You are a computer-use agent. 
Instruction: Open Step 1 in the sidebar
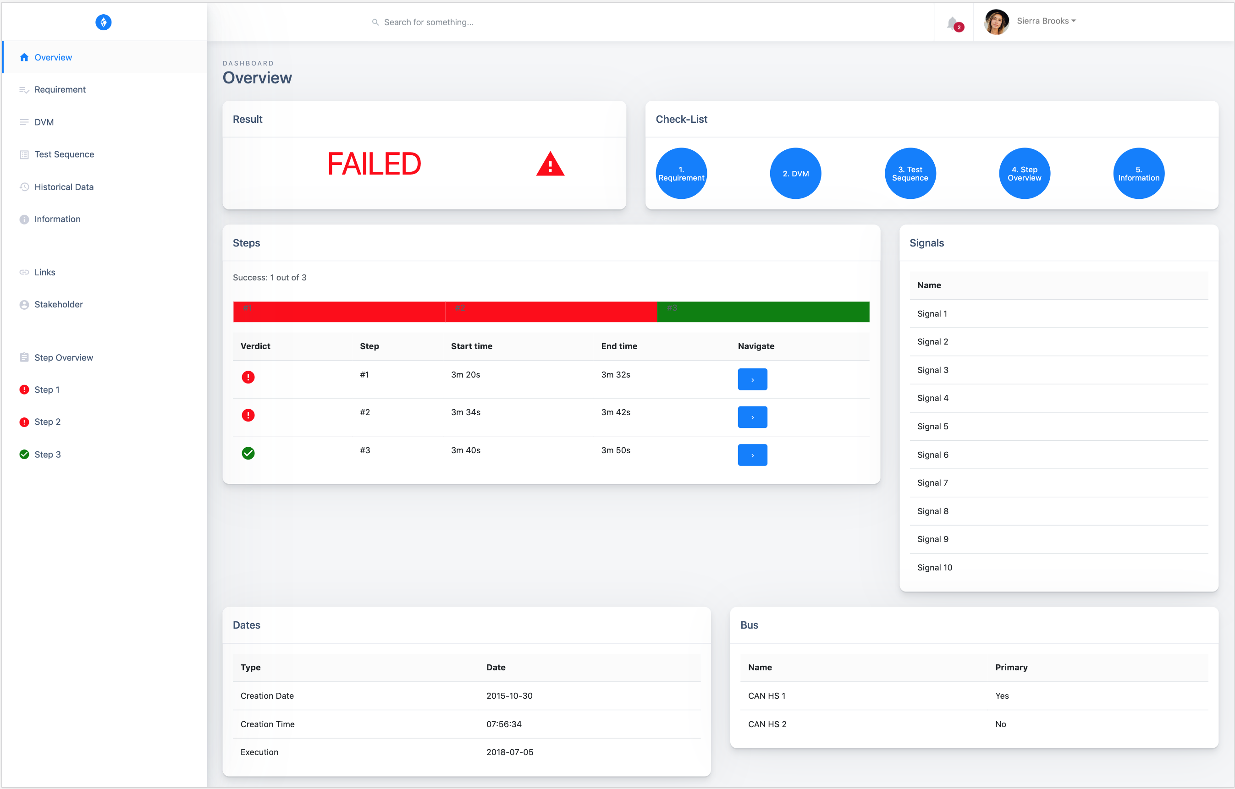pos(105,389)
